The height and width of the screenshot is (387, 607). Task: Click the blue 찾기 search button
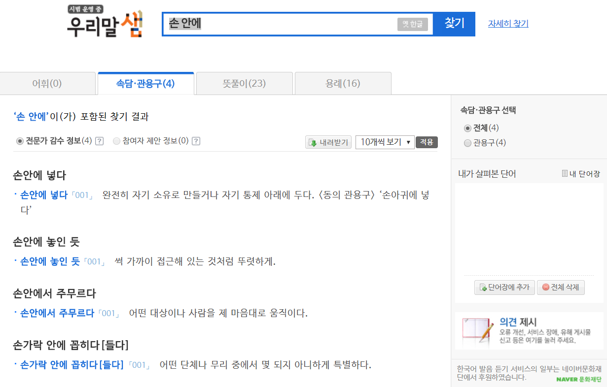coord(453,24)
